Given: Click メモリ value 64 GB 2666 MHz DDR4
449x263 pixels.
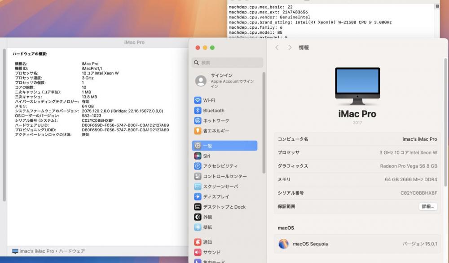Looking at the screenshot, I should [x=411, y=179].
